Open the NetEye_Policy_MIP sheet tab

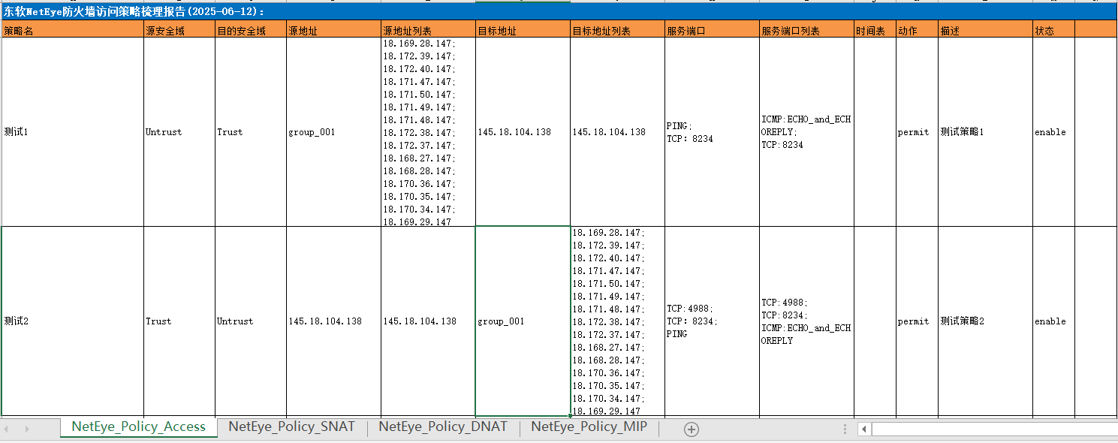(589, 427)
